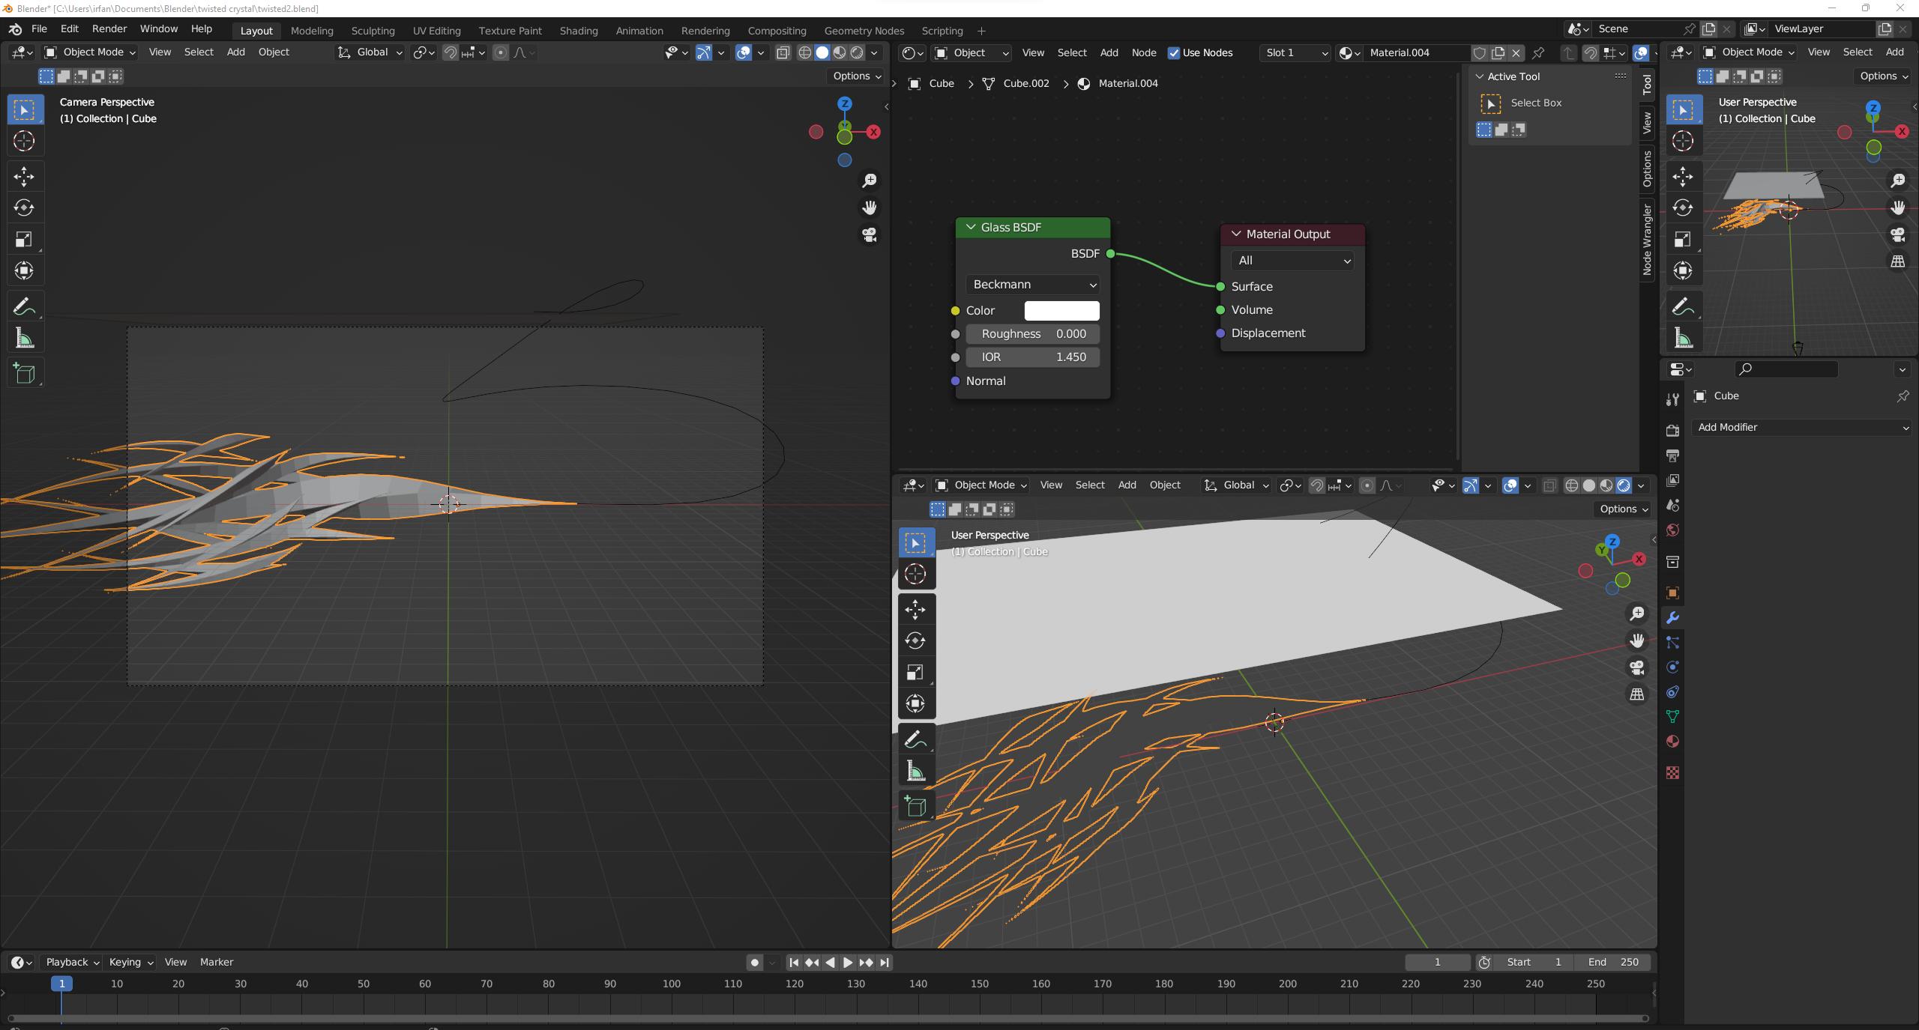
Task: Select the Add Cube tool in Camera Perspective viewport
Action: [24, 373]
